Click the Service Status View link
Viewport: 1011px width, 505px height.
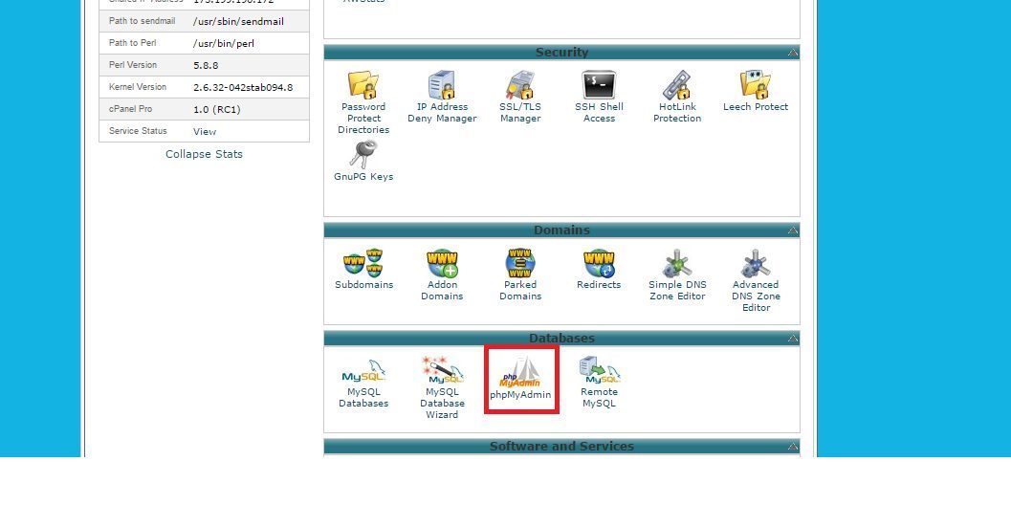[205, 132]
